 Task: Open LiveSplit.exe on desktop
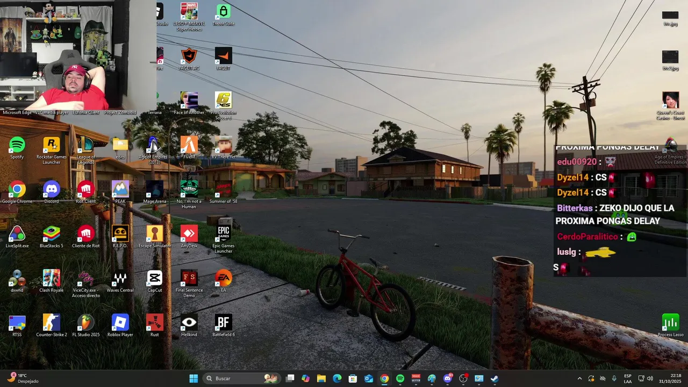(x=17, y=237)
